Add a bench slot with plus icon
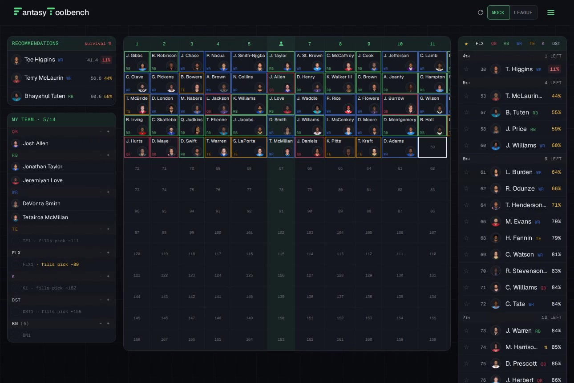 click(x=108, y=323)
